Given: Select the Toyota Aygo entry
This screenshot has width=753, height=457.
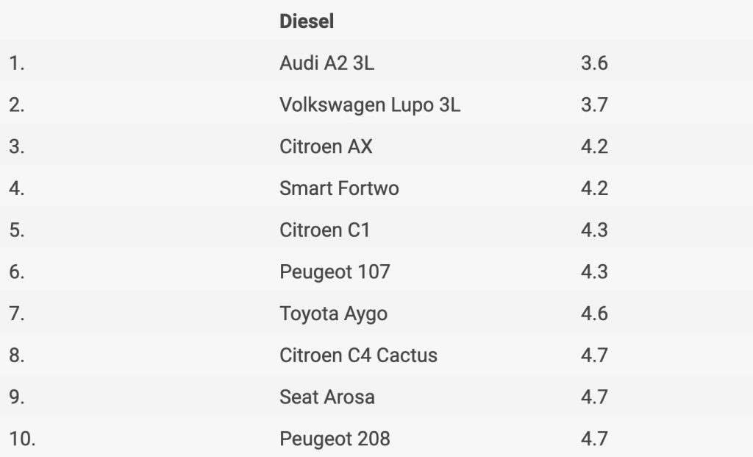Looking at the screenshot, I should click(333, 313).
